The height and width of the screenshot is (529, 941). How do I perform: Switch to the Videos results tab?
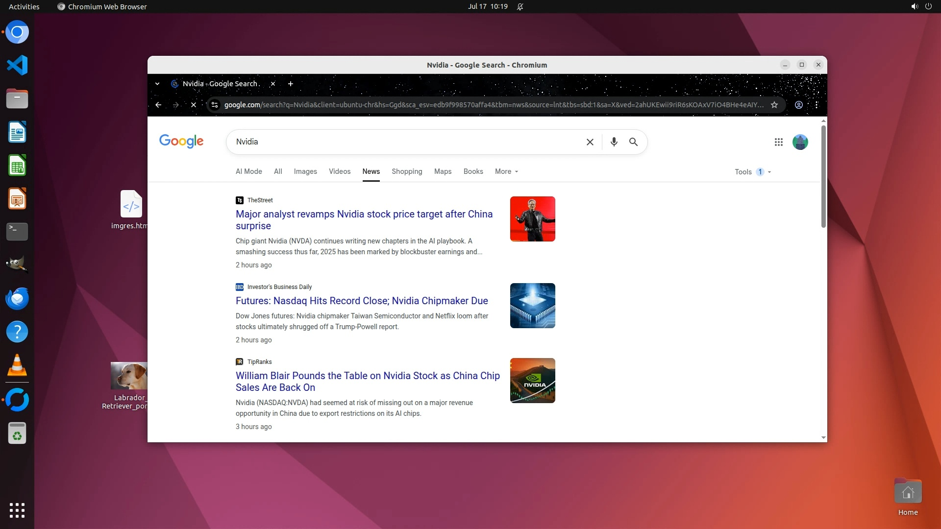point(339,171)
